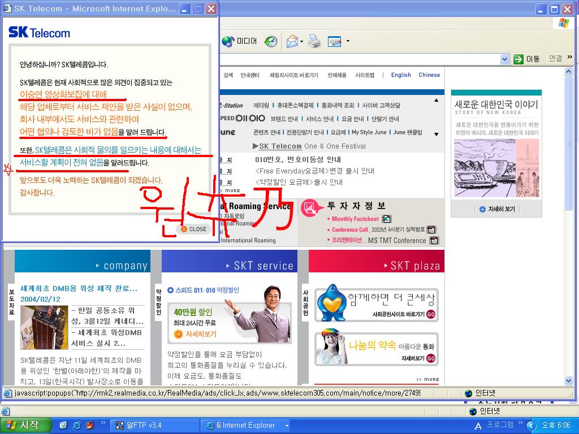579x434 pixels.
Task: Expand the Links (연결) toolbar chevron
Action: coord(570,57)
